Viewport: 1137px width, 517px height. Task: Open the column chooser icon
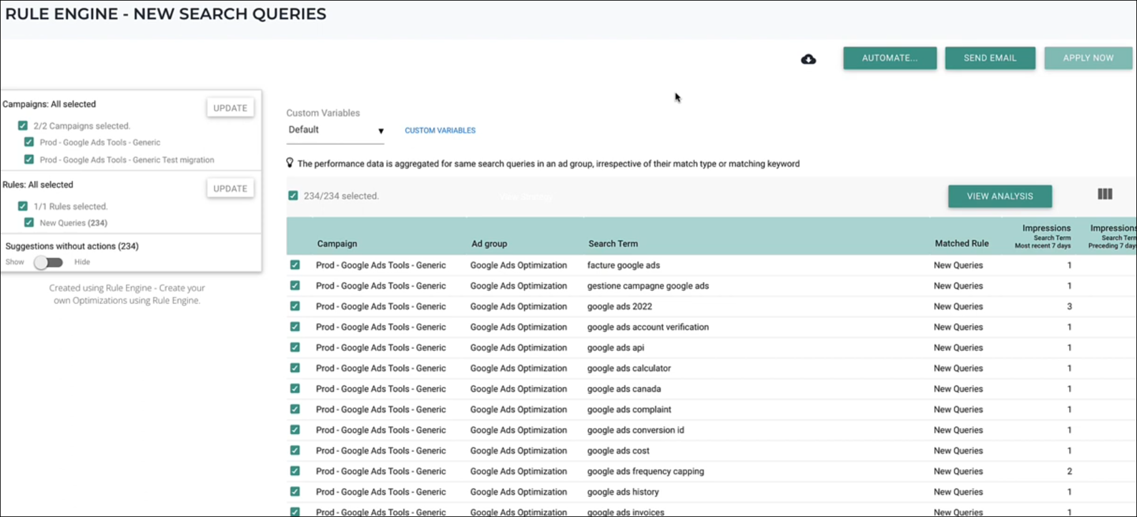pos(1105,194)
